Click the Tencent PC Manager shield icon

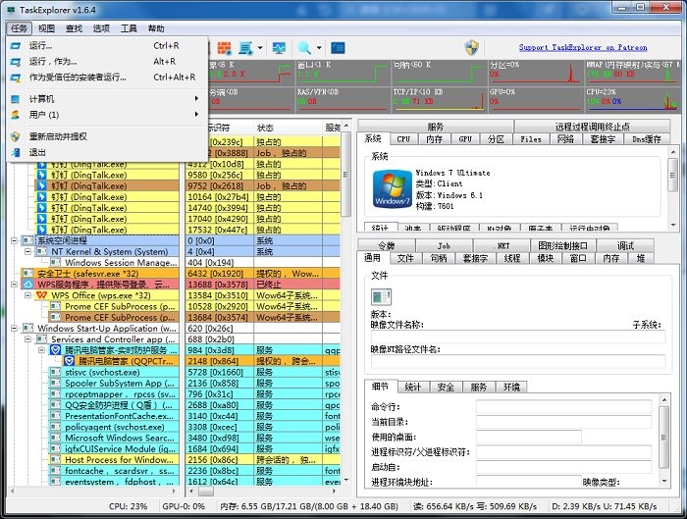pyautogui.click(x=57, y=348)
